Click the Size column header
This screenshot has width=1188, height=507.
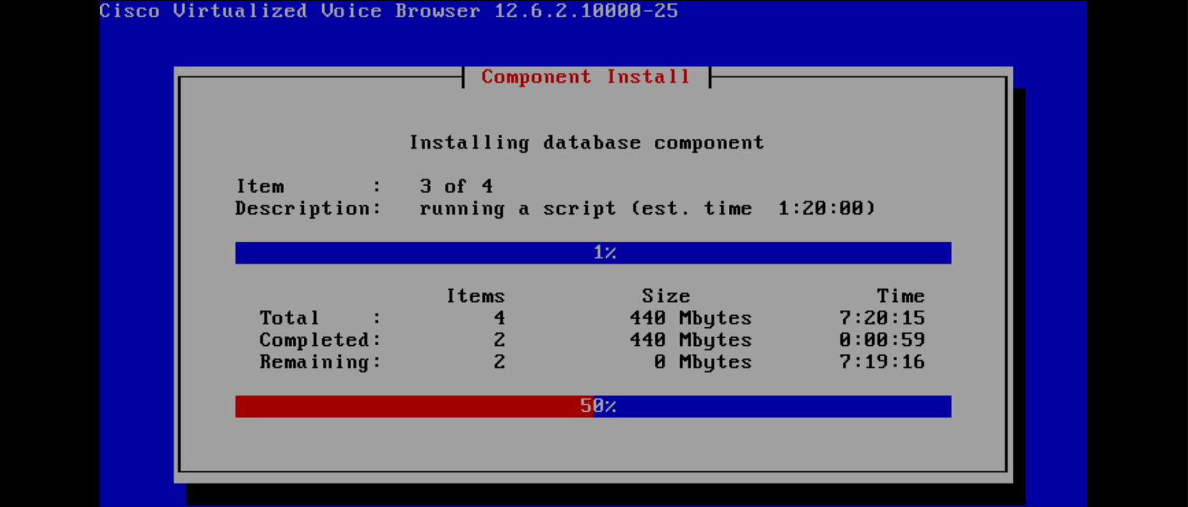point(666,296)
